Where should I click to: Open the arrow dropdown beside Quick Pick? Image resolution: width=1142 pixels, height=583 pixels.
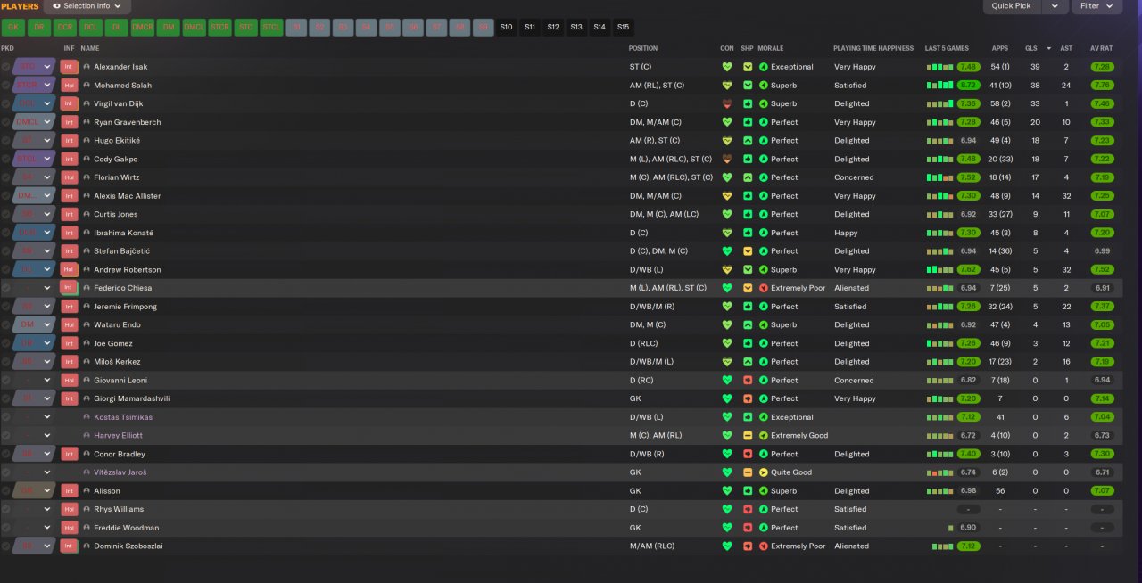[x=1055, y=6]
